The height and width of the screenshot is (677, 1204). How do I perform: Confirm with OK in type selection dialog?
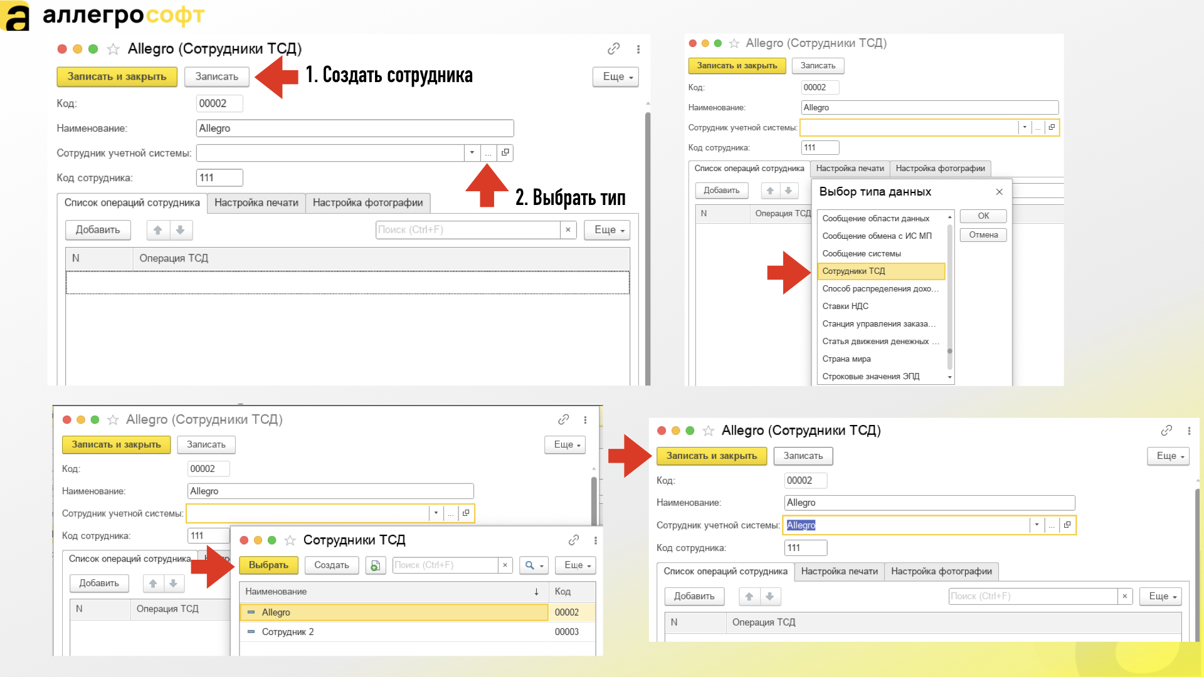(983, 216)
